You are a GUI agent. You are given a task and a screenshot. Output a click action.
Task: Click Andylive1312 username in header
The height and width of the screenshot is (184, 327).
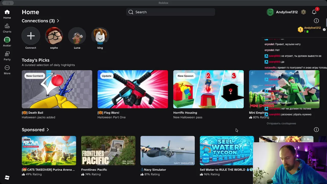pos(287,12)
